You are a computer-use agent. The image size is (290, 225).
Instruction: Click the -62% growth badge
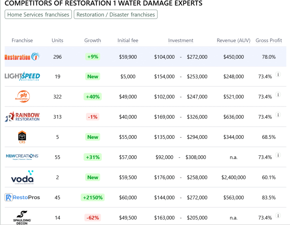point(93,218)
